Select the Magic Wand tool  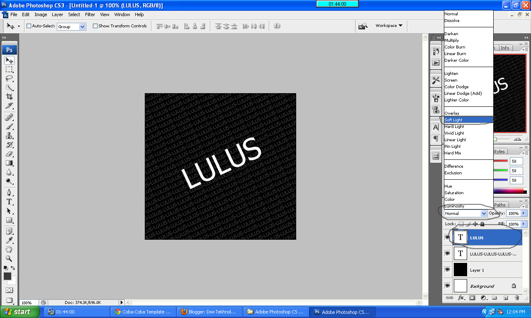point(9,87)
